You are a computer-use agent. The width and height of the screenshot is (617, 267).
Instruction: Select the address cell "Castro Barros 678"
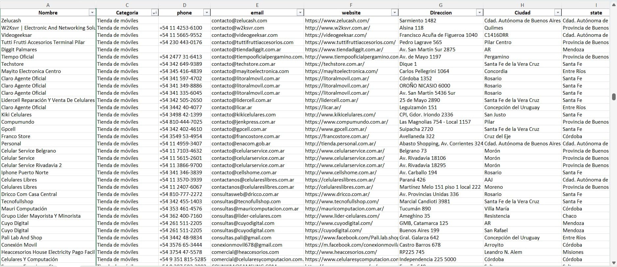pos(441,245)
